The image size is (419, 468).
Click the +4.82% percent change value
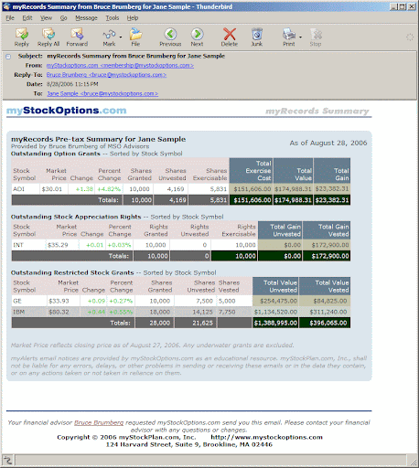click(109, 189)
